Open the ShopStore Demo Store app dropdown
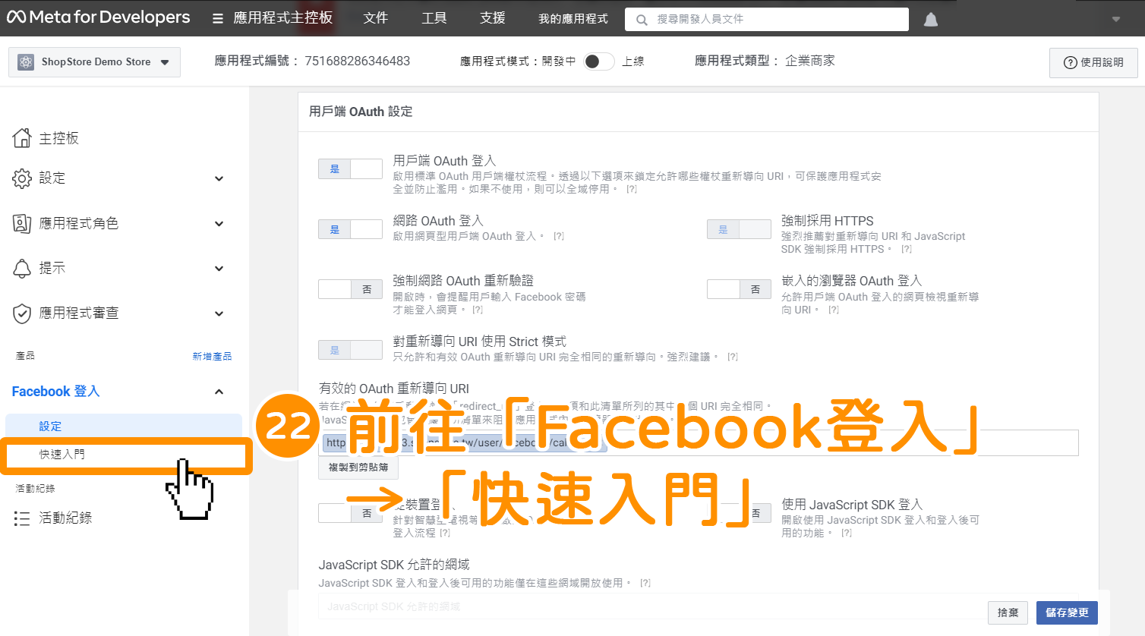Viewport: 1145px width, 636px height. [x=165, y=62]
